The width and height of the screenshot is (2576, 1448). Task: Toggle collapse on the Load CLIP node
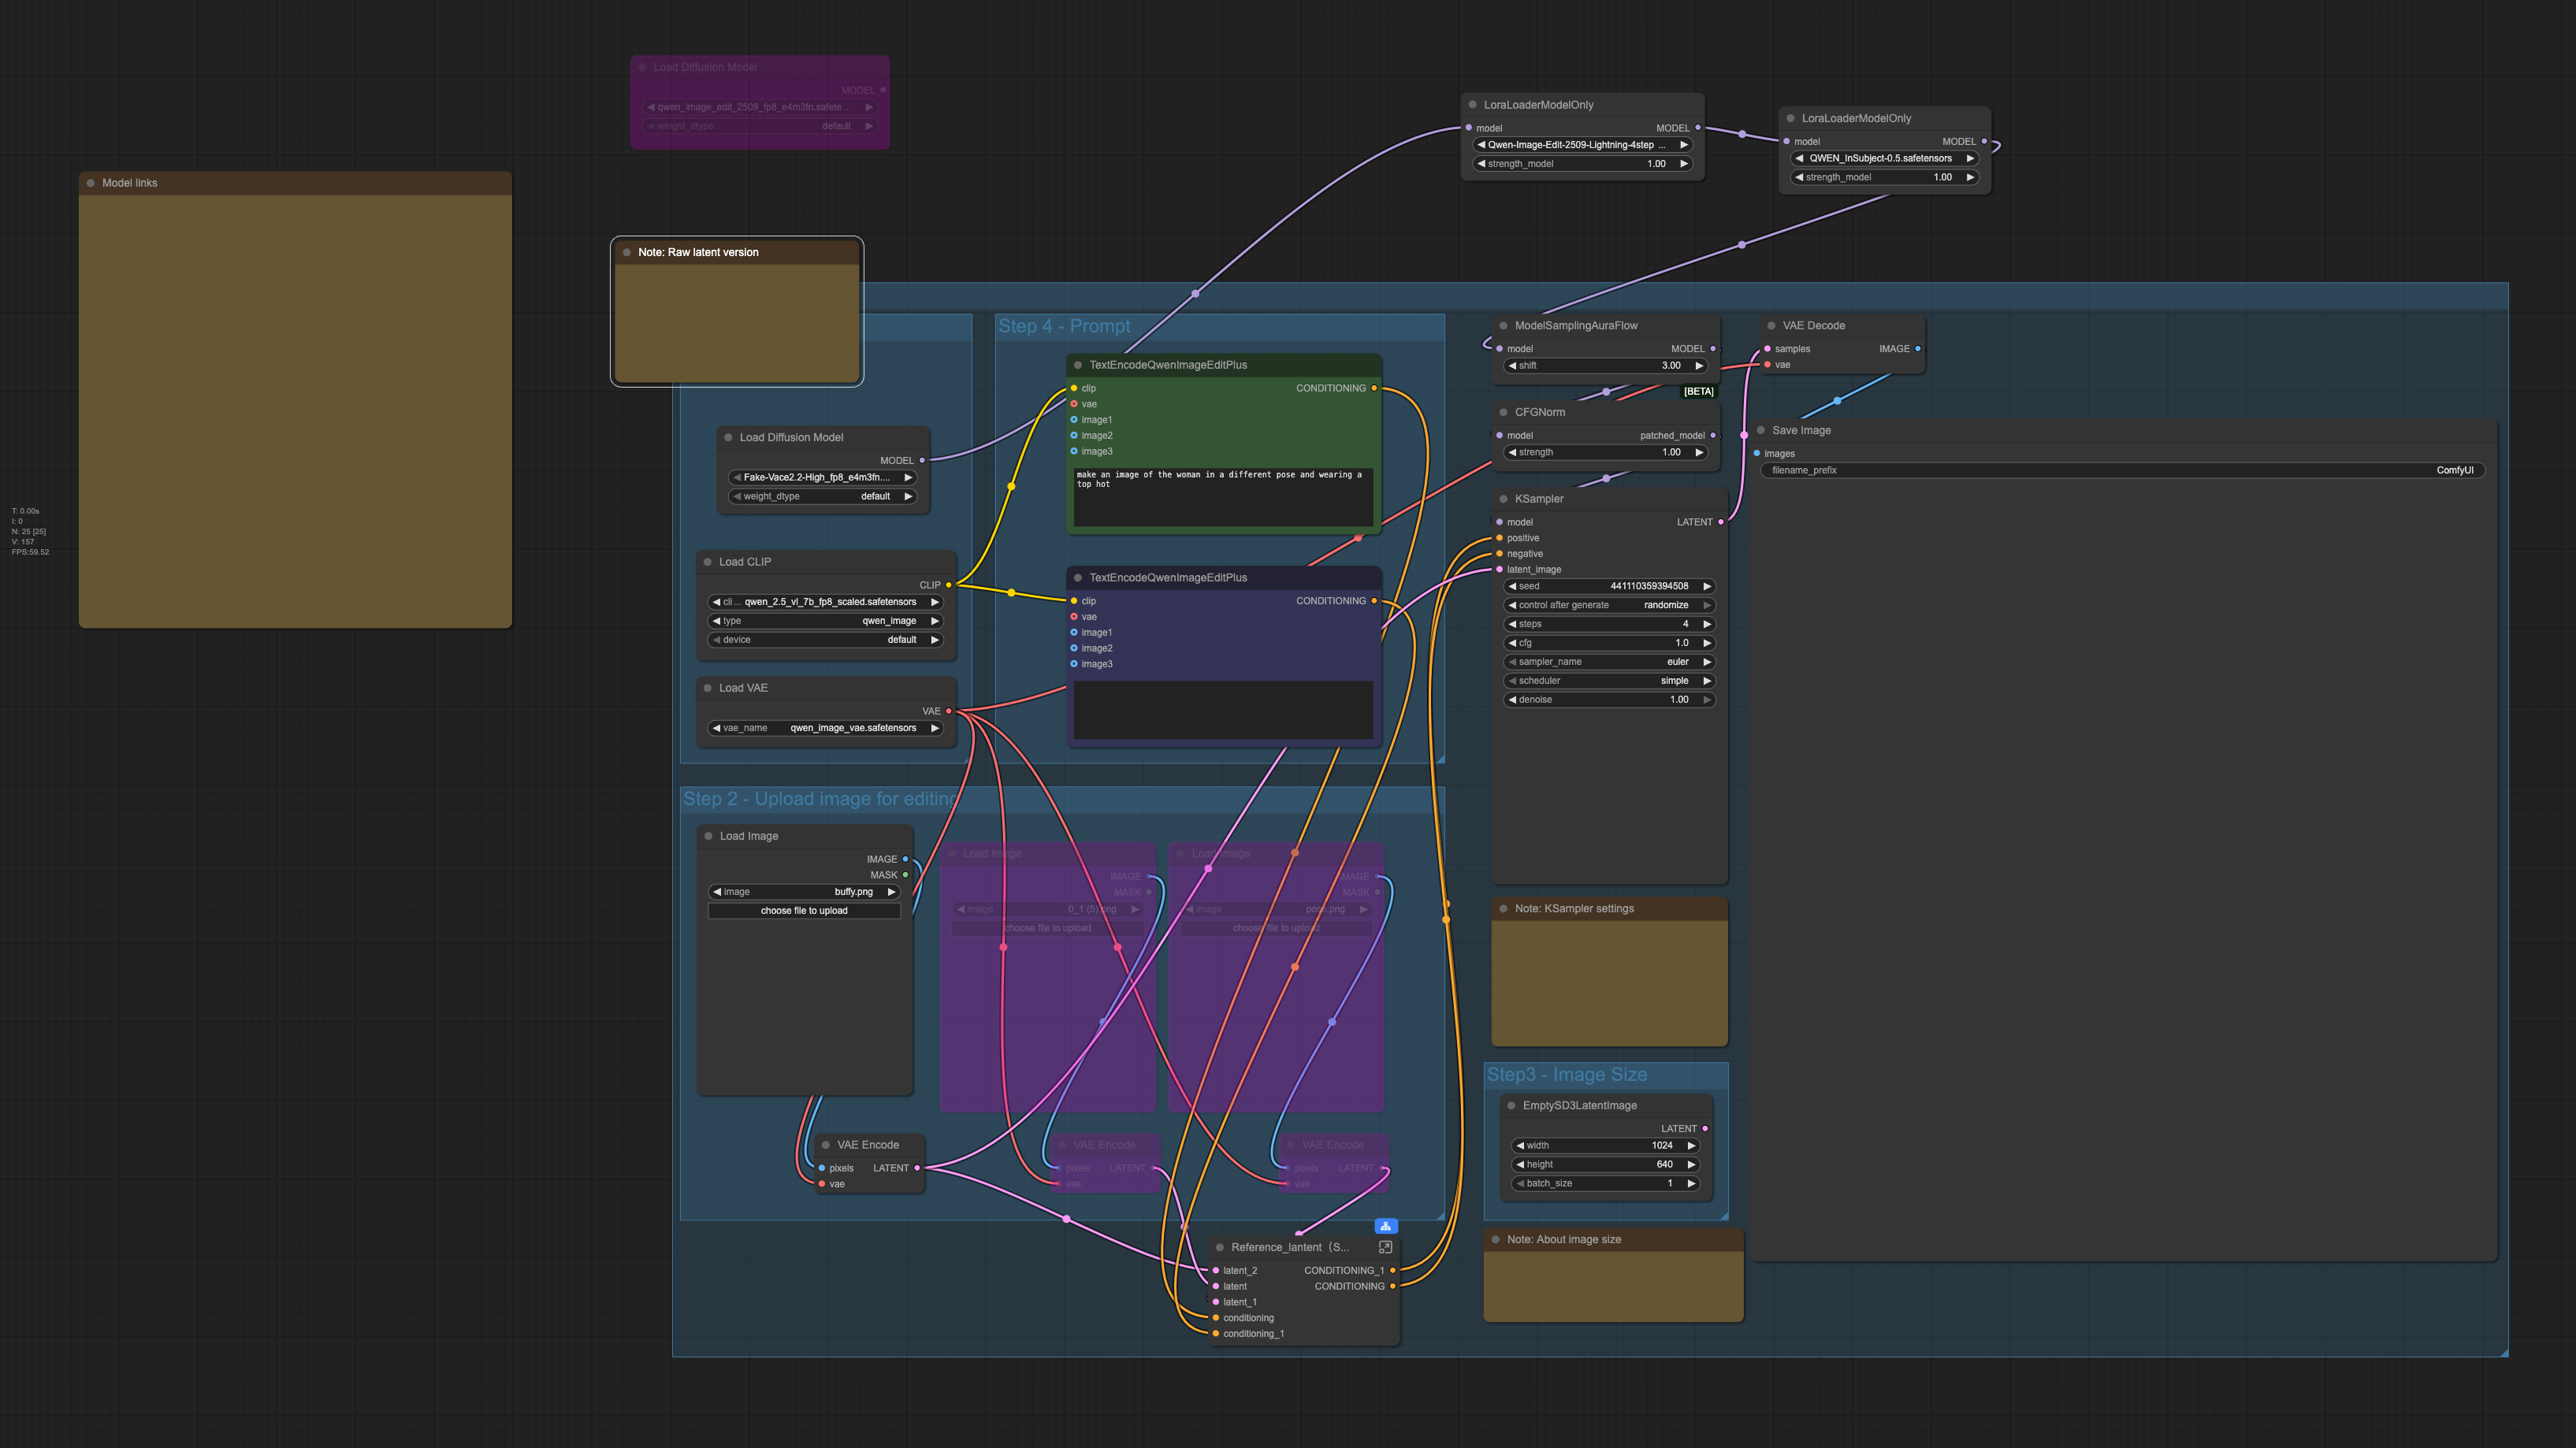[x=708, y=561]
